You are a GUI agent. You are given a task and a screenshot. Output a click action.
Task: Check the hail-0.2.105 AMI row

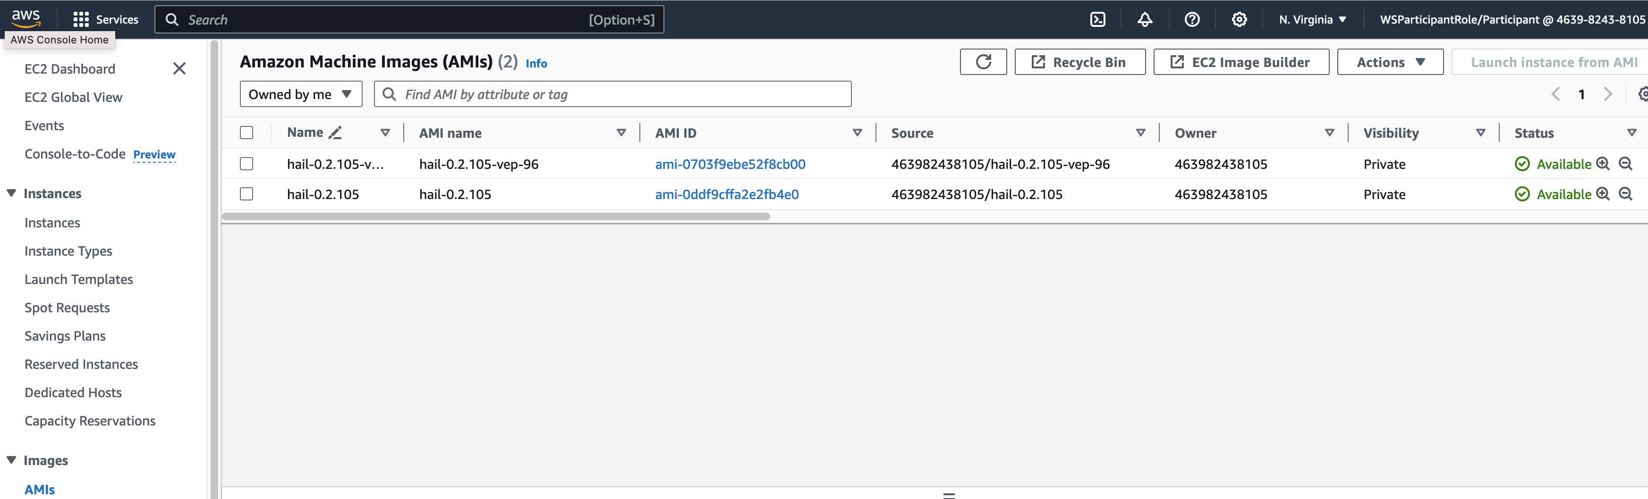pos(246,193)
